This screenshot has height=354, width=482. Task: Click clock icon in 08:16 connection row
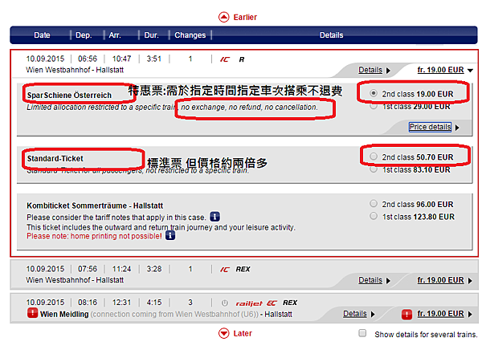pos(225,303)
